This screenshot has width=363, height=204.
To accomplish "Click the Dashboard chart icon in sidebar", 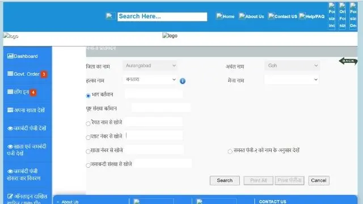I will pos(10,56).
